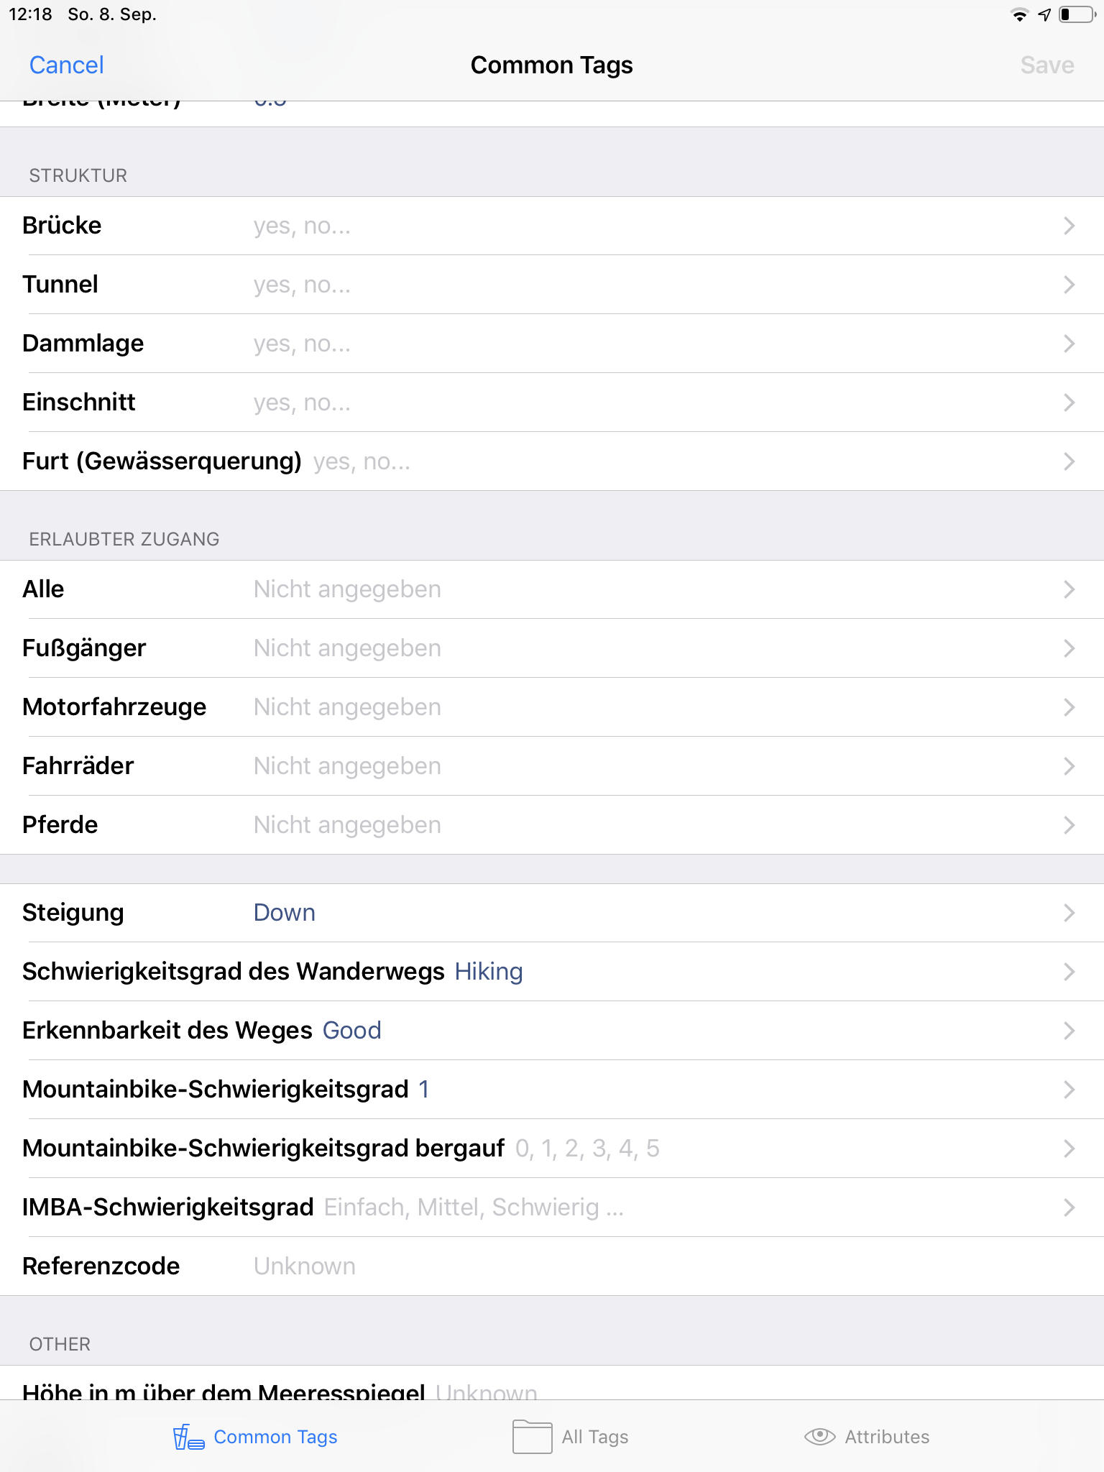Select the Schwierigkeitsgrad des Wanderwegs row

click(x=551, y=972)
